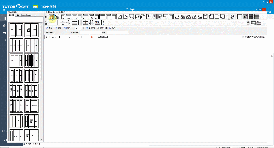This screenshot has width=274, height=148.
Task: Select the square annotation tool
Action: [x=82, y=37]
